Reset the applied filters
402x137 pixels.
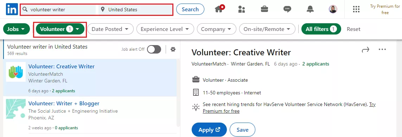353,29
